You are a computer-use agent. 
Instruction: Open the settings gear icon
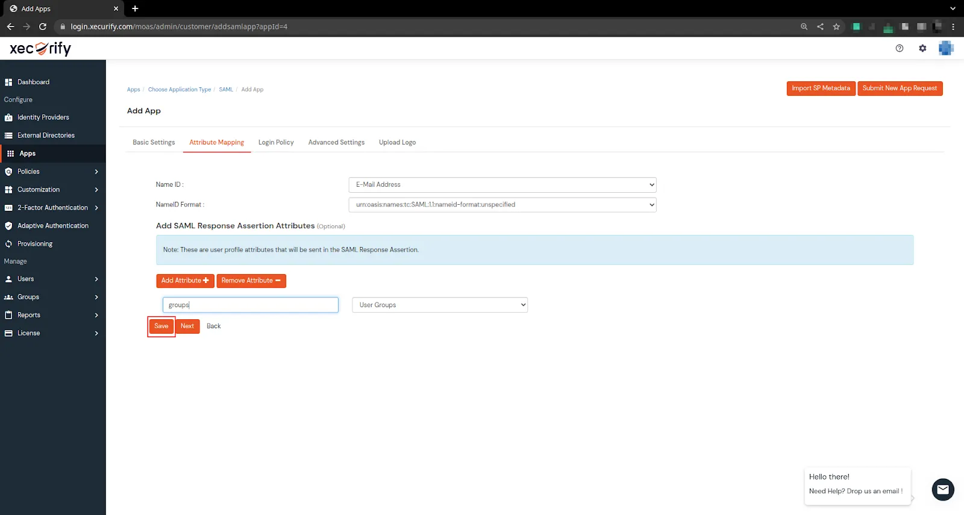pyautogui.click(x=922, y=48)
